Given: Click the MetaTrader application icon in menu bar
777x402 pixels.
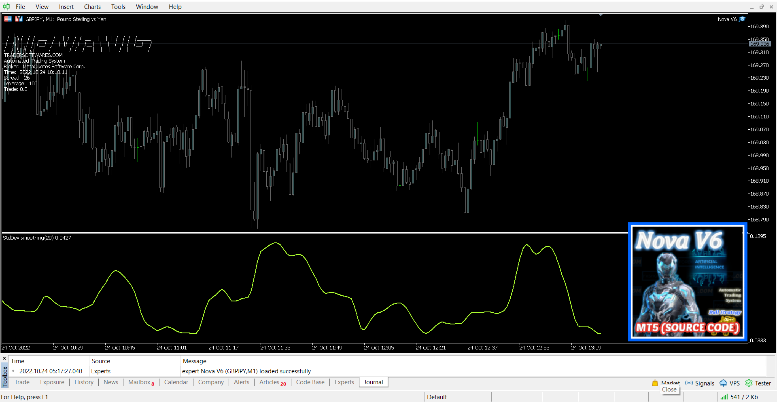Looking at the screenshot, I should coord(6,6).
